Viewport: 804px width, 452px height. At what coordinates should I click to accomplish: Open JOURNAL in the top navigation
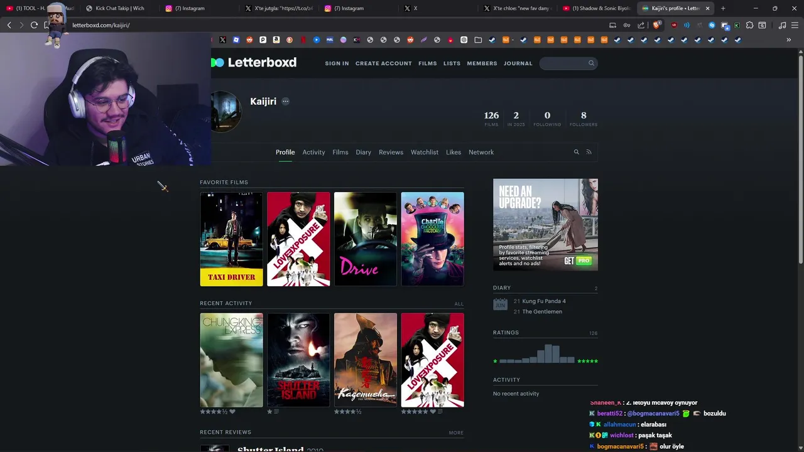[518, 63]
